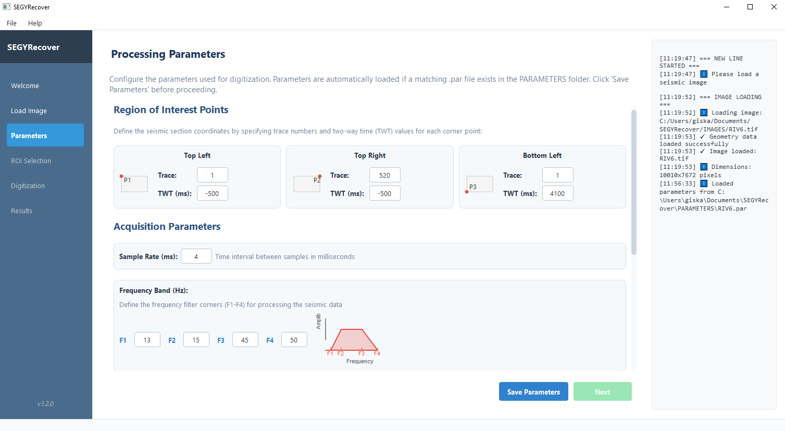This screenshot has width=785, height=431.
Task: Click the P1 corner point diagram
Action: point(134,183)
